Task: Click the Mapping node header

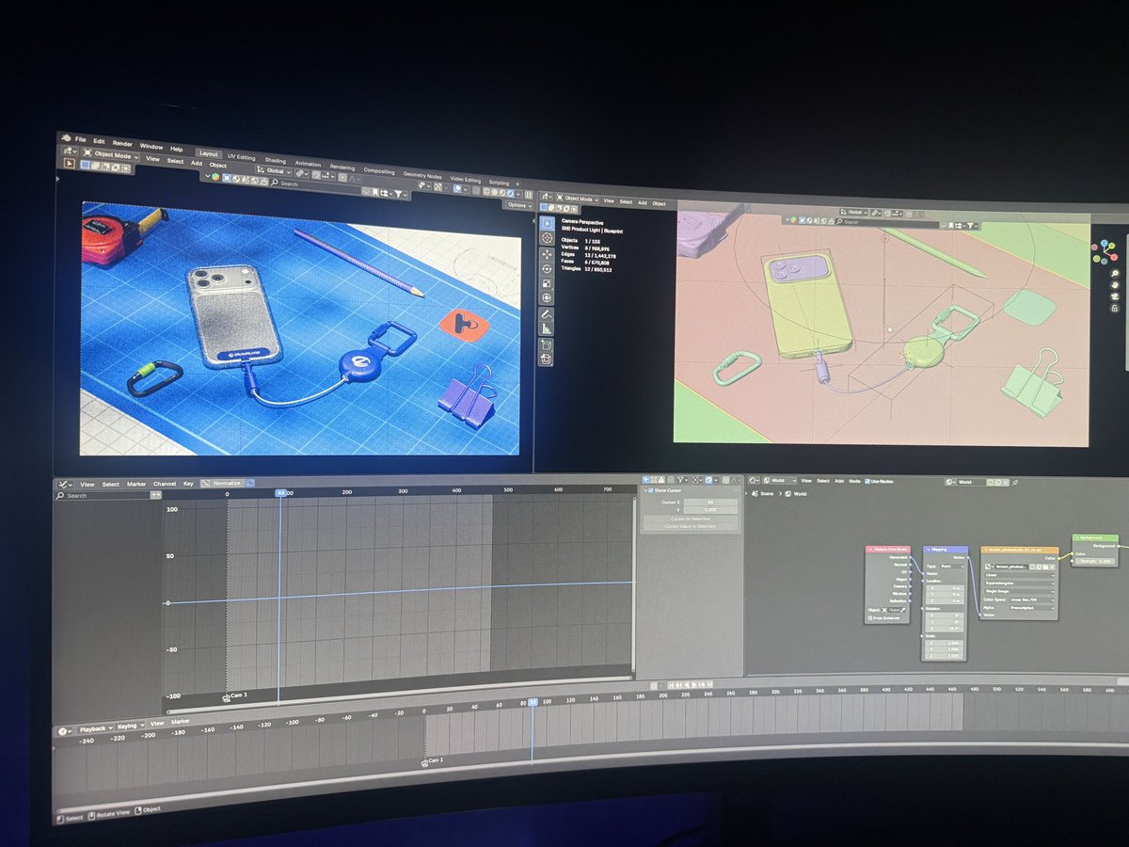Action: 946,549
